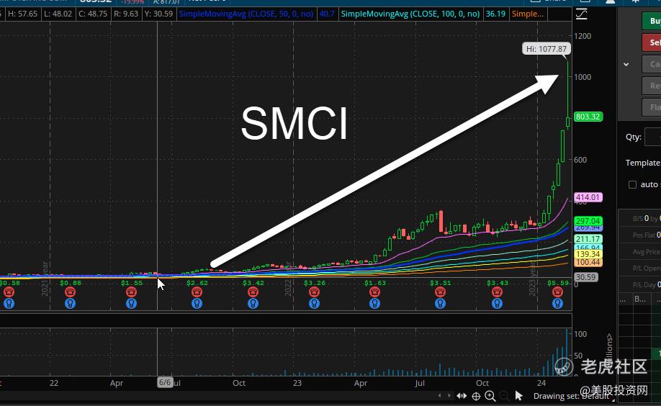The image size is (661, 406).
Task: Click the red Sell button
Action: click(652, 42)
